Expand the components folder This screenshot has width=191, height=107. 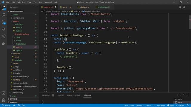pos(19,18)
